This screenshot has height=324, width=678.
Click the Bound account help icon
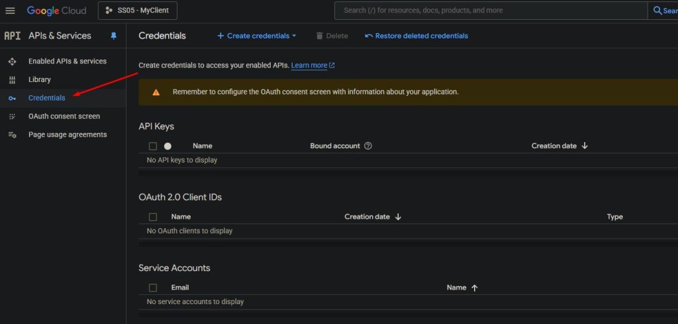tap(368, 145)
